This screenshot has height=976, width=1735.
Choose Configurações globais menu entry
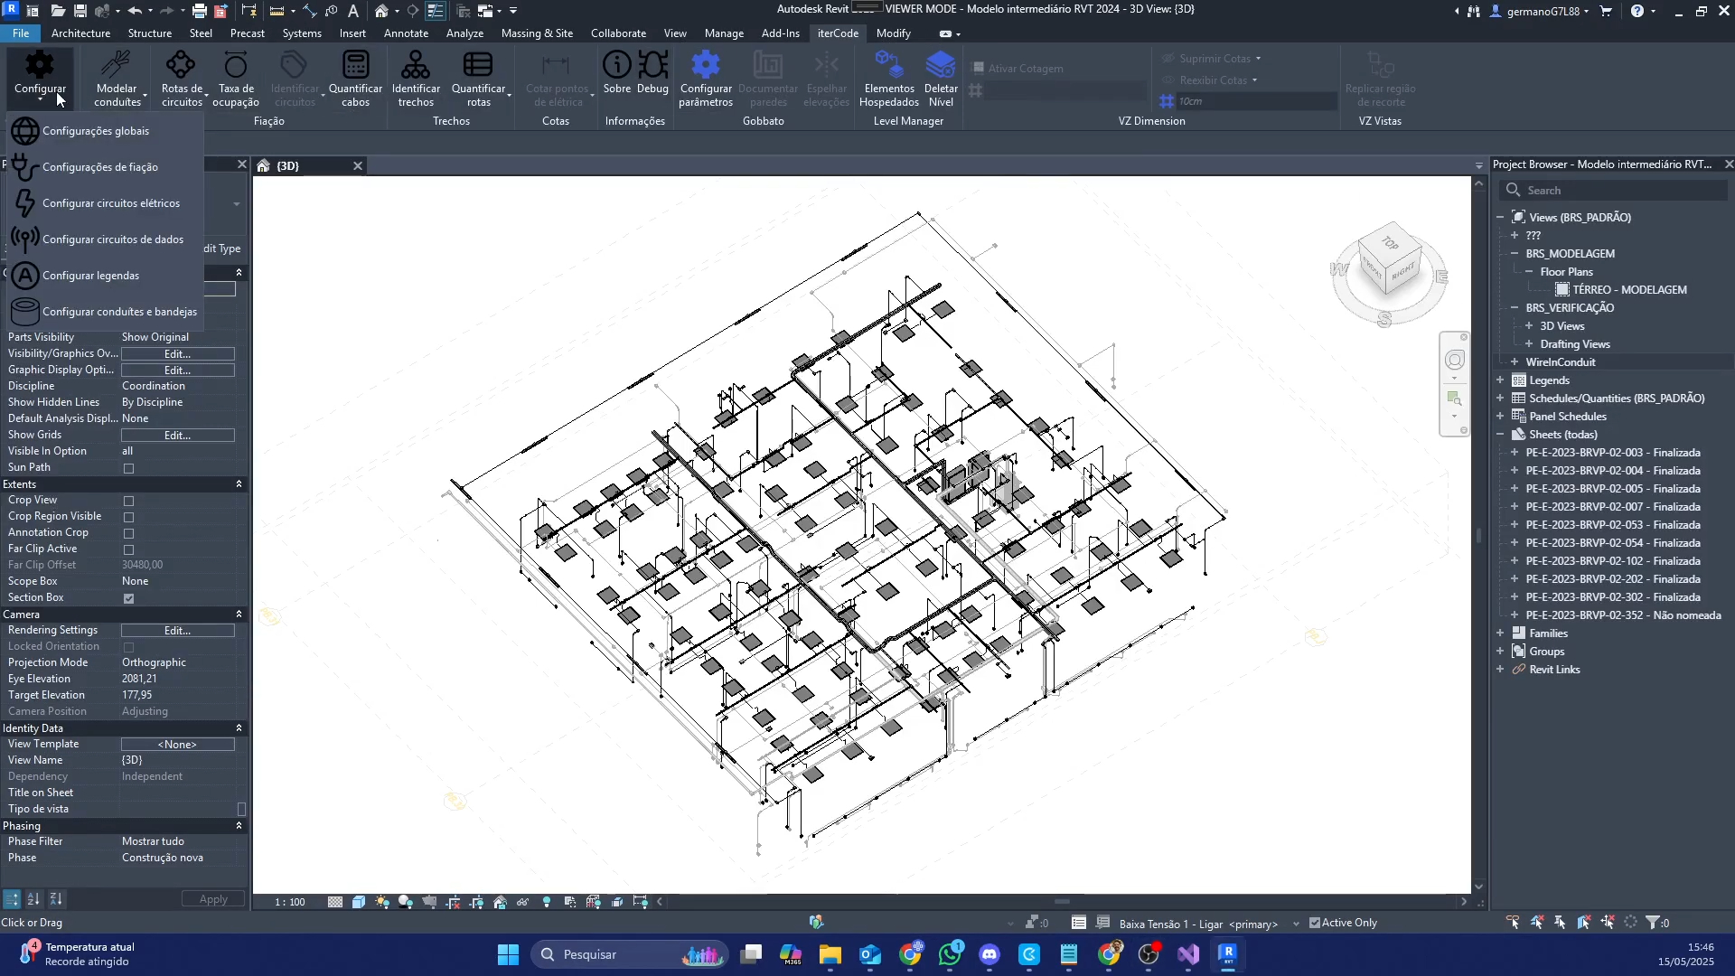(96, 131)
